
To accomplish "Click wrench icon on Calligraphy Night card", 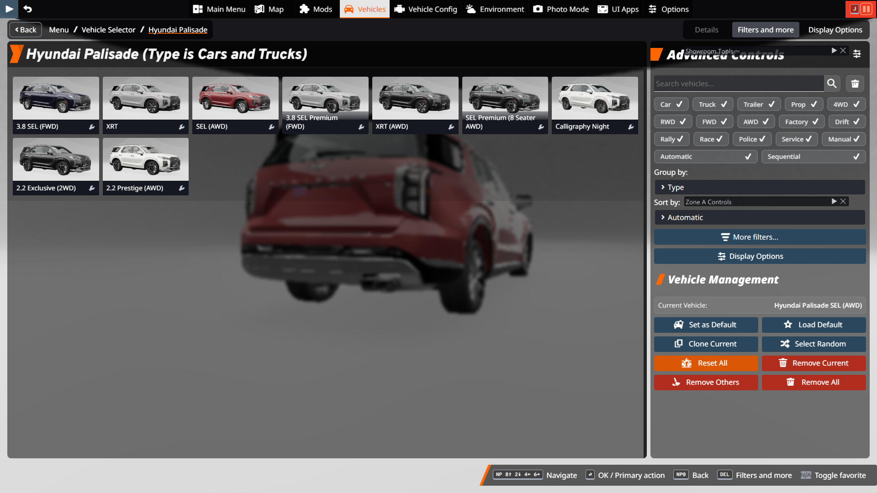I will click(631, 127).
